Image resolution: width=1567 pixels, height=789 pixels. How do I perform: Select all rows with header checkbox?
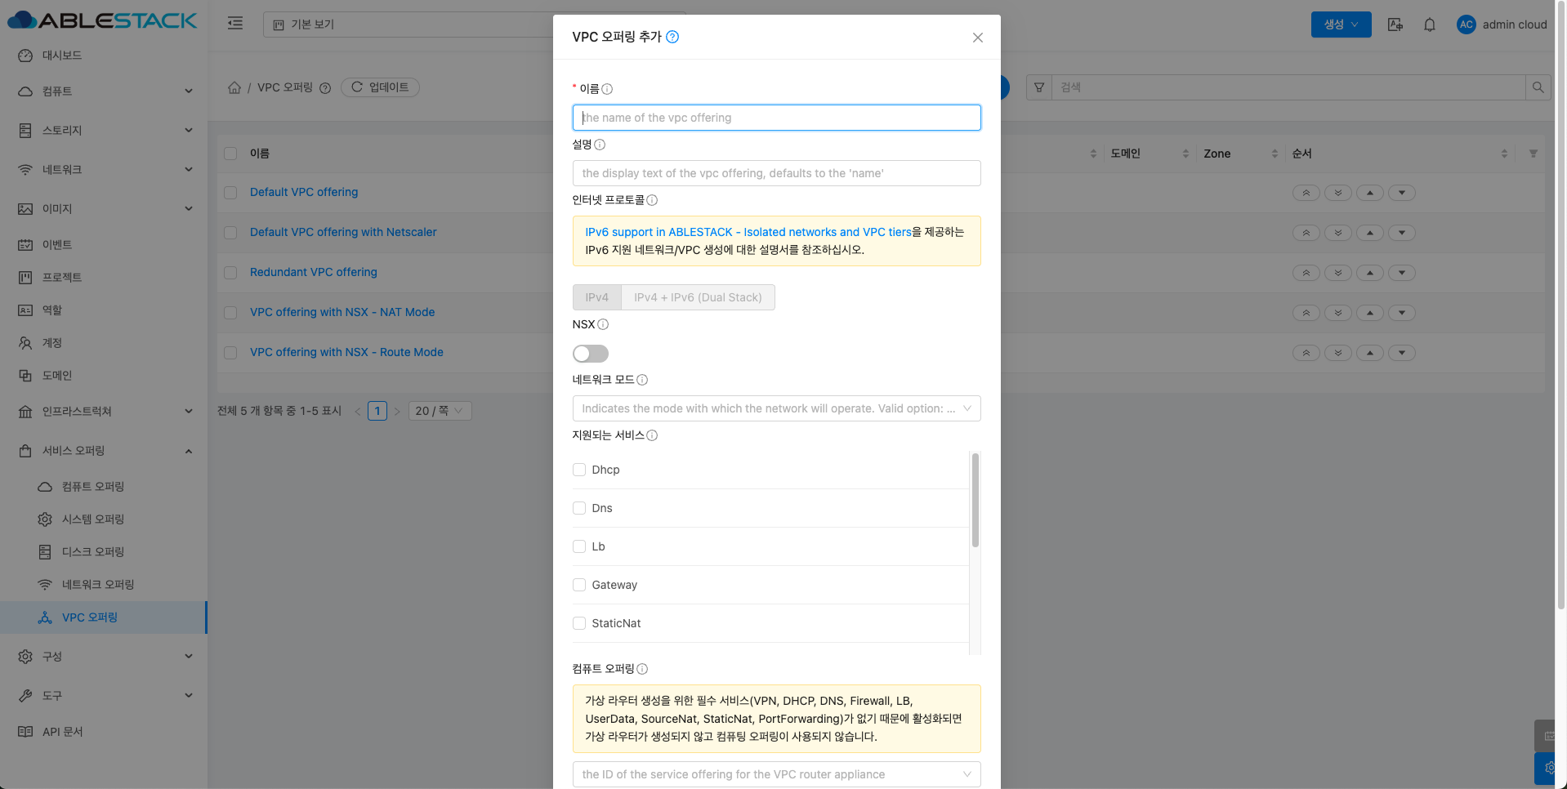point(230,154)
